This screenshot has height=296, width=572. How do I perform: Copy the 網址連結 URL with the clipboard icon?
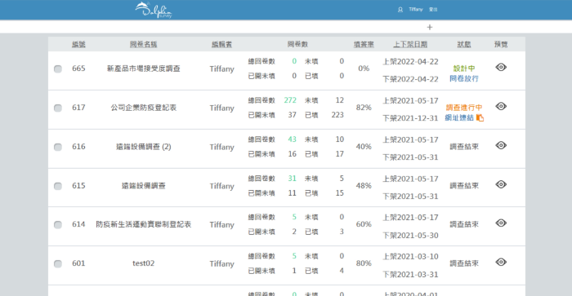pyautogui.click(x=480, y=117)
